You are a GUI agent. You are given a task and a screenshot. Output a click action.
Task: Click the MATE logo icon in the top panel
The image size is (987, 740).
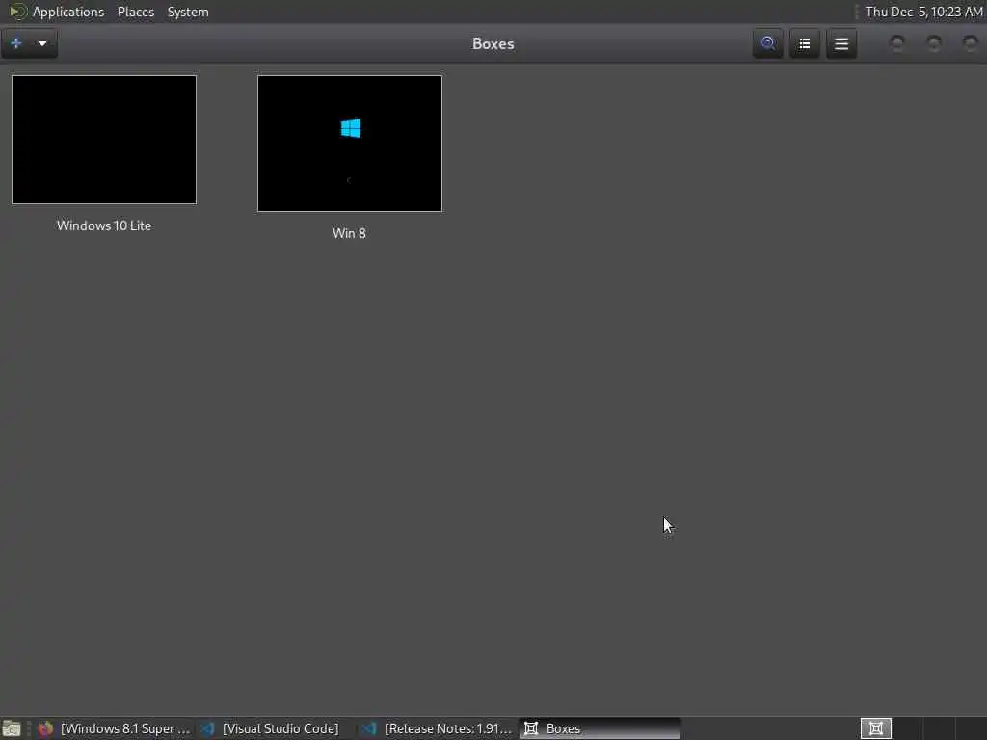click(x=17, y=12)
